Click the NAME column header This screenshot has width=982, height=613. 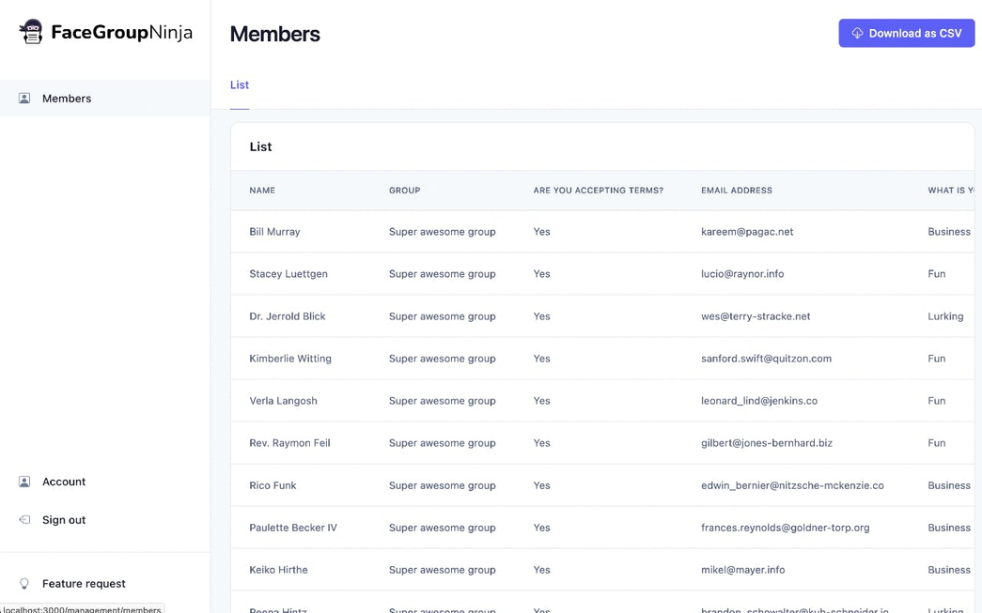click(262, 191)
